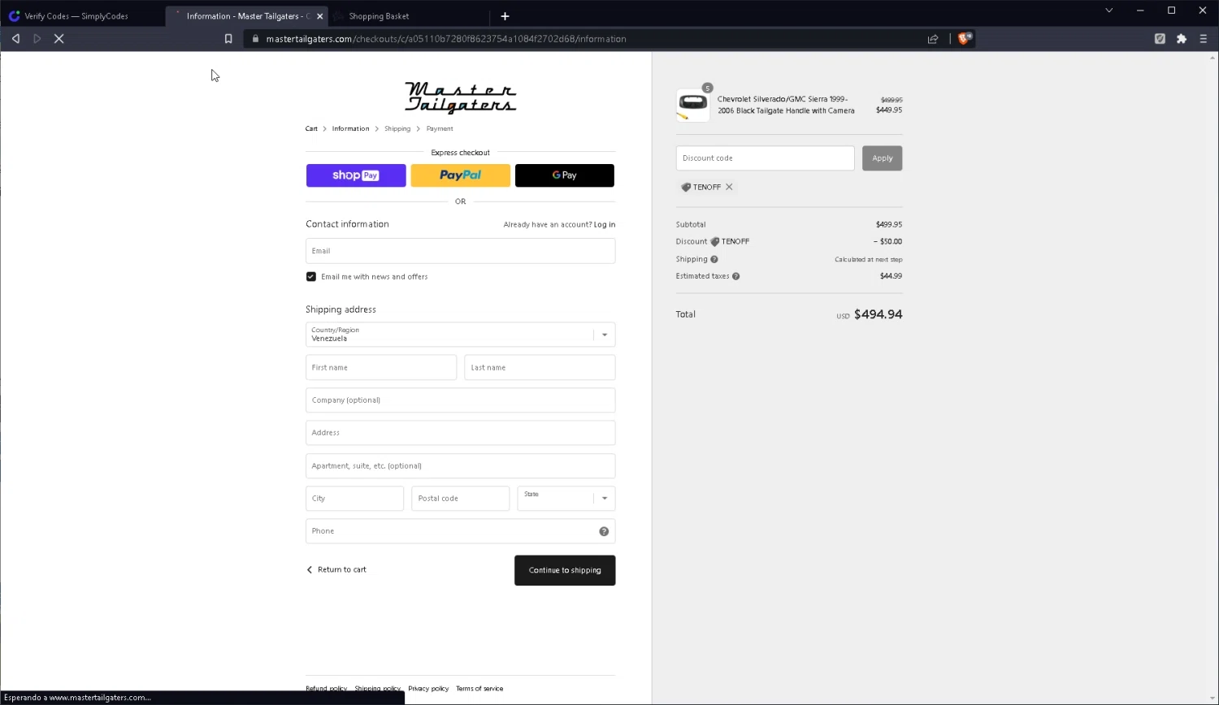The width and height of the screenshot is (1219, 705).
Task: Click the Shipping breadcrumb
Action: coord(397,128)
